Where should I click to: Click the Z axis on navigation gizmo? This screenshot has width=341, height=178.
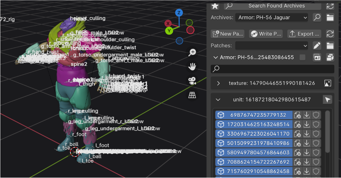179,13
